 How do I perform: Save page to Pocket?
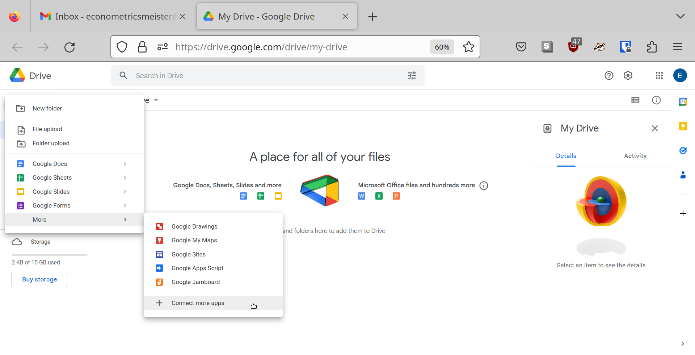click(521, 47)
